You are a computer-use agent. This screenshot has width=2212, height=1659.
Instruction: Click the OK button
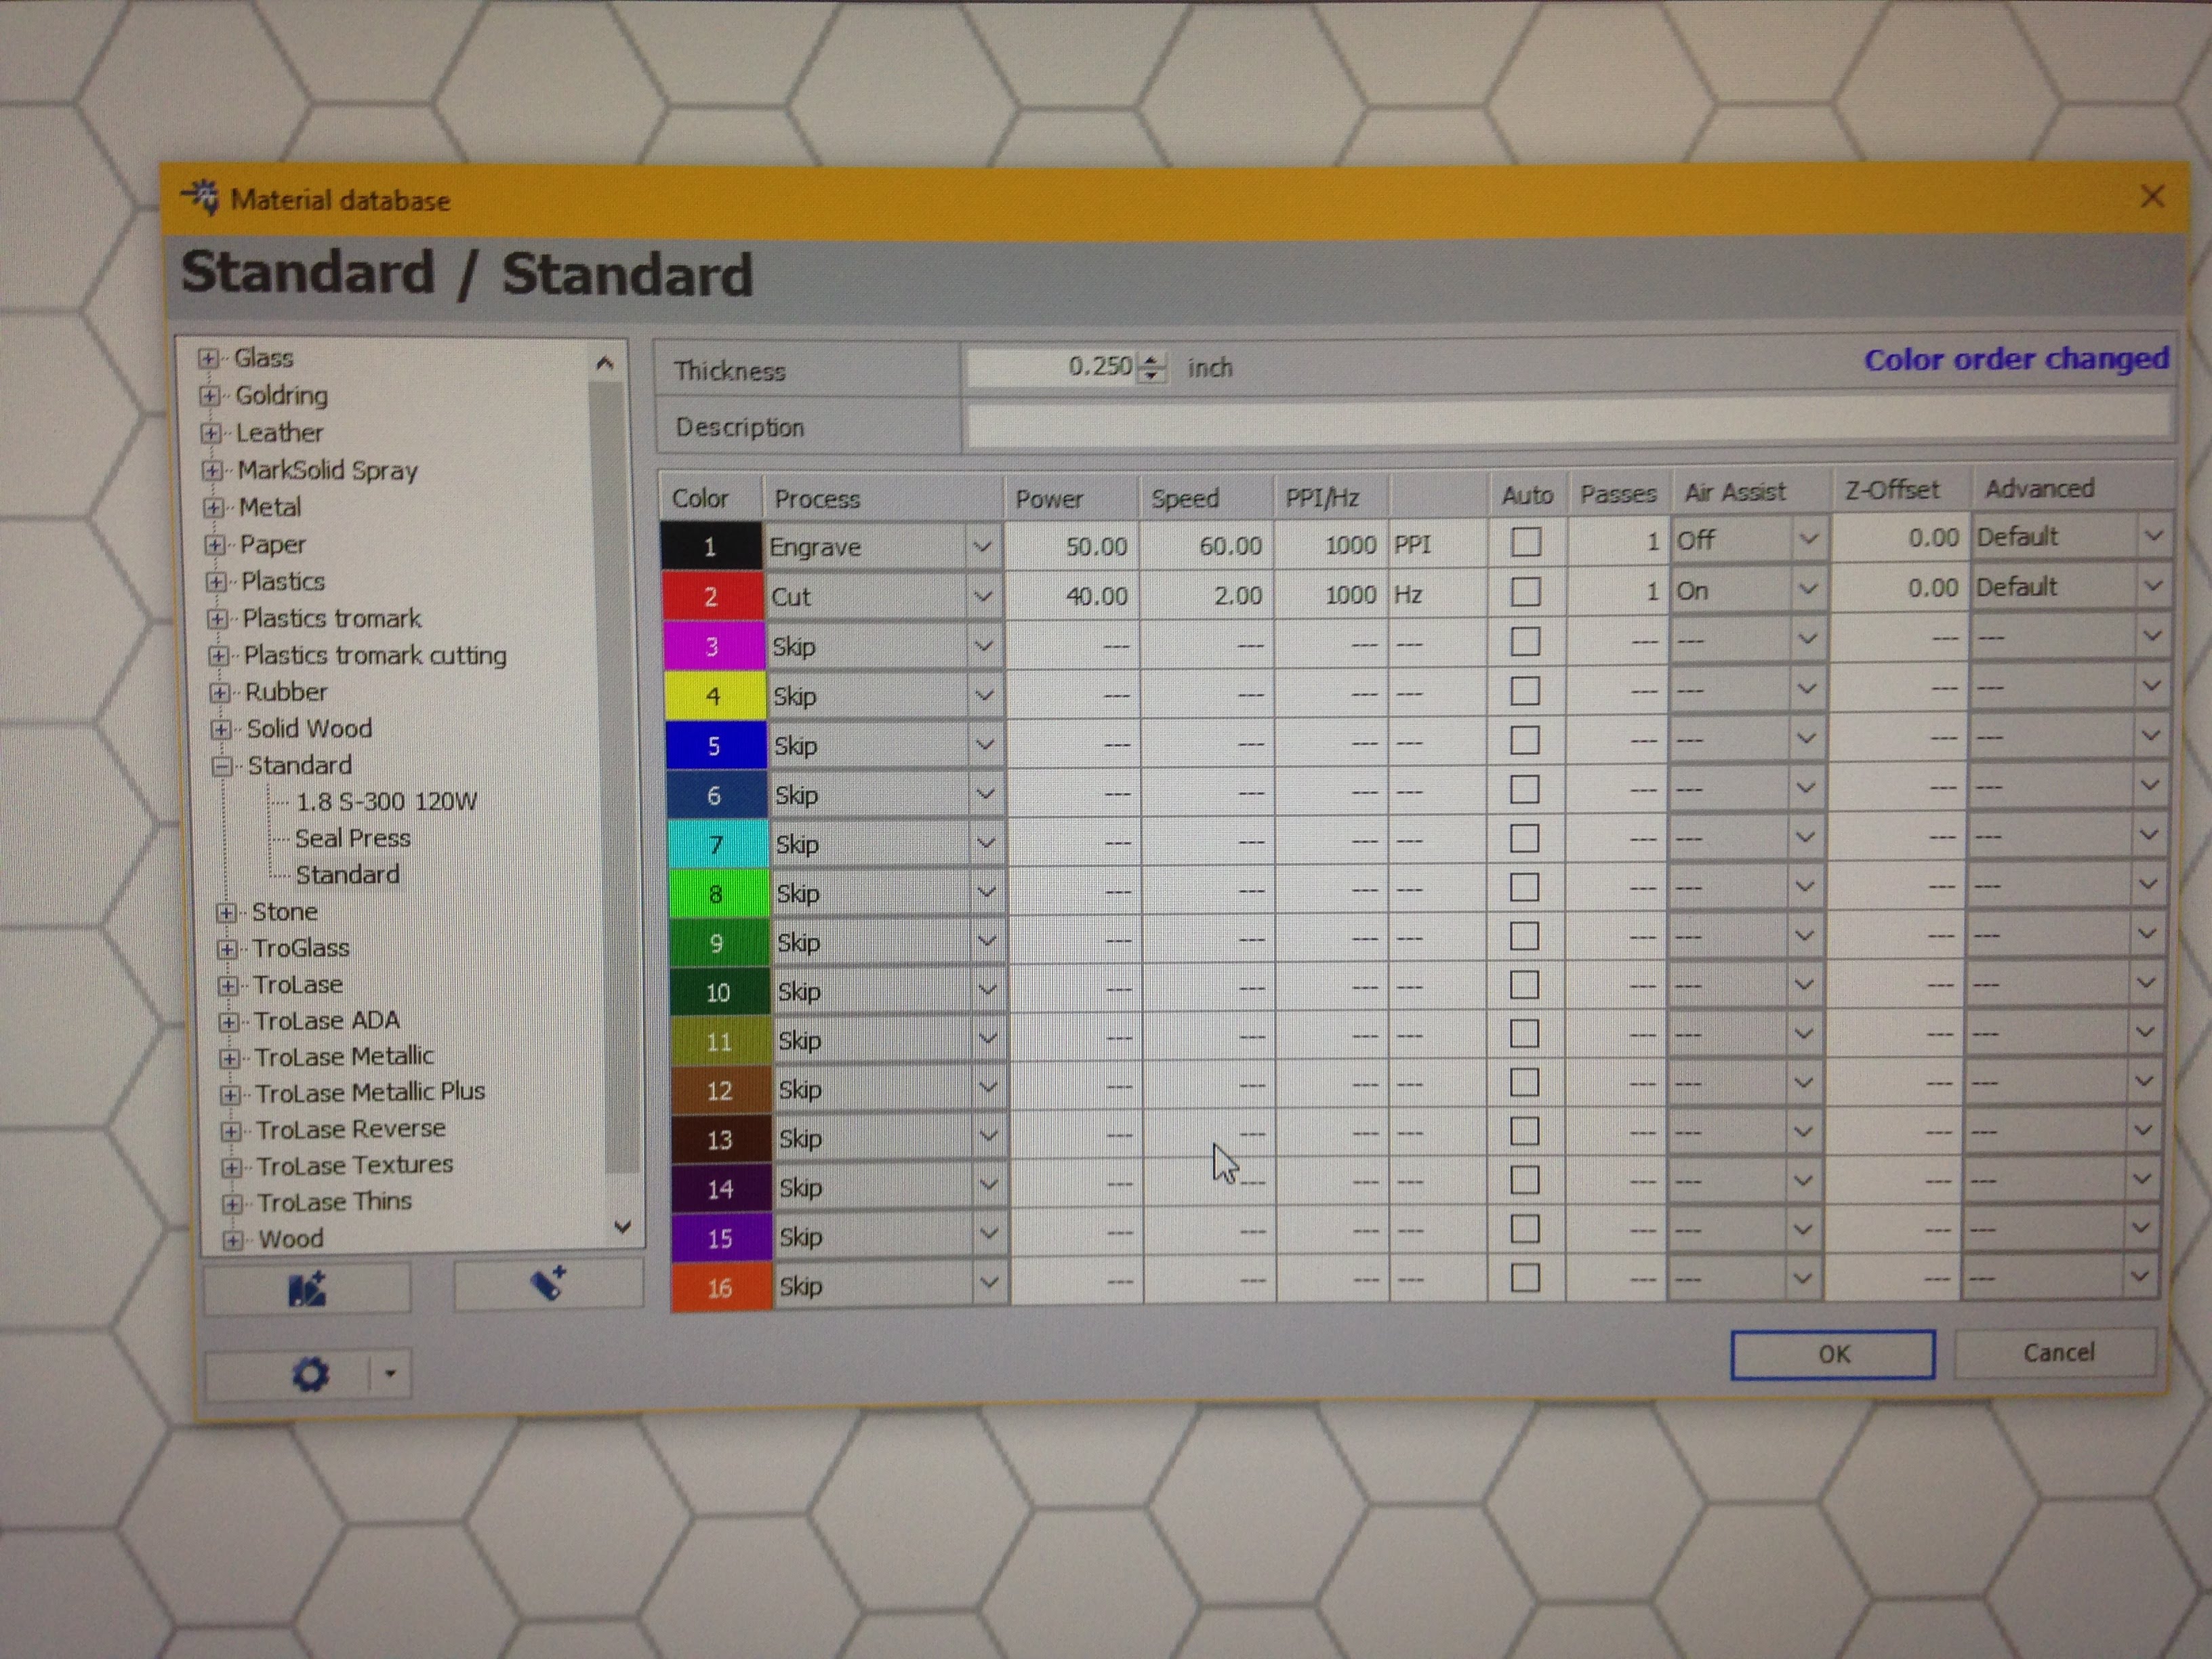pyautogui.click(x=1833, y=1354)
